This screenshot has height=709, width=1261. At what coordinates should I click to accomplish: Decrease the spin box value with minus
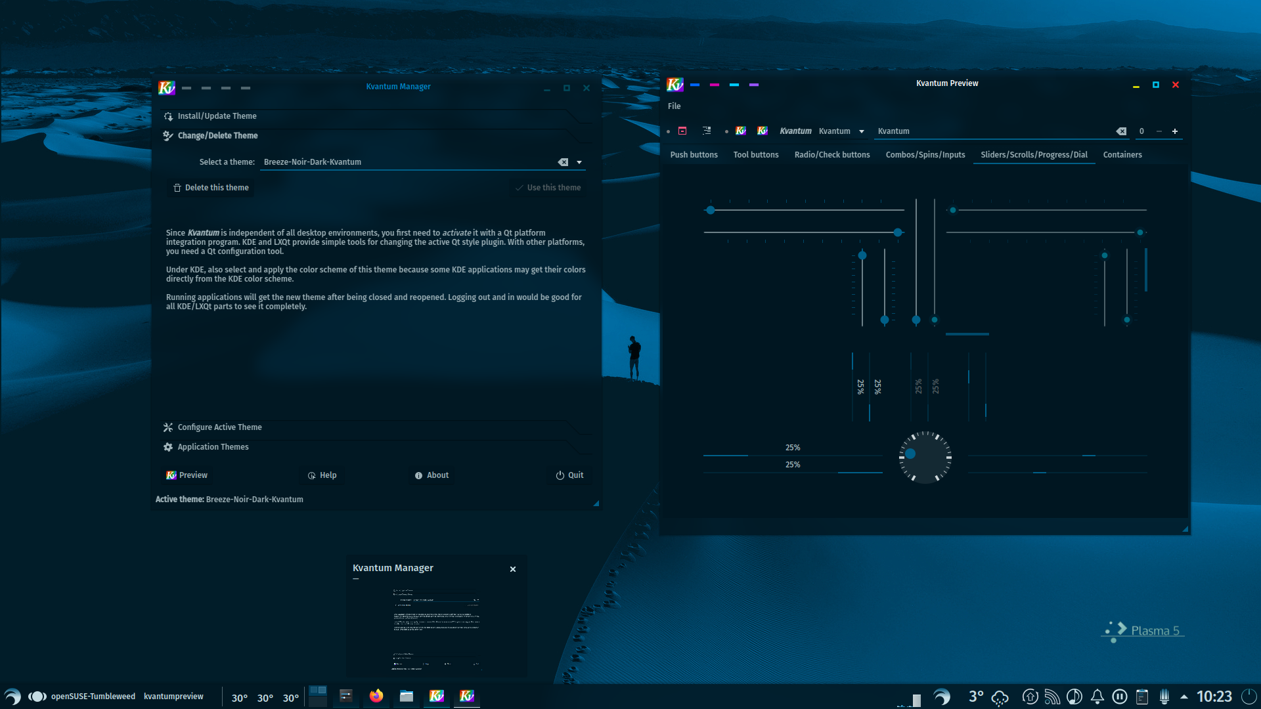pos(1159,131)
